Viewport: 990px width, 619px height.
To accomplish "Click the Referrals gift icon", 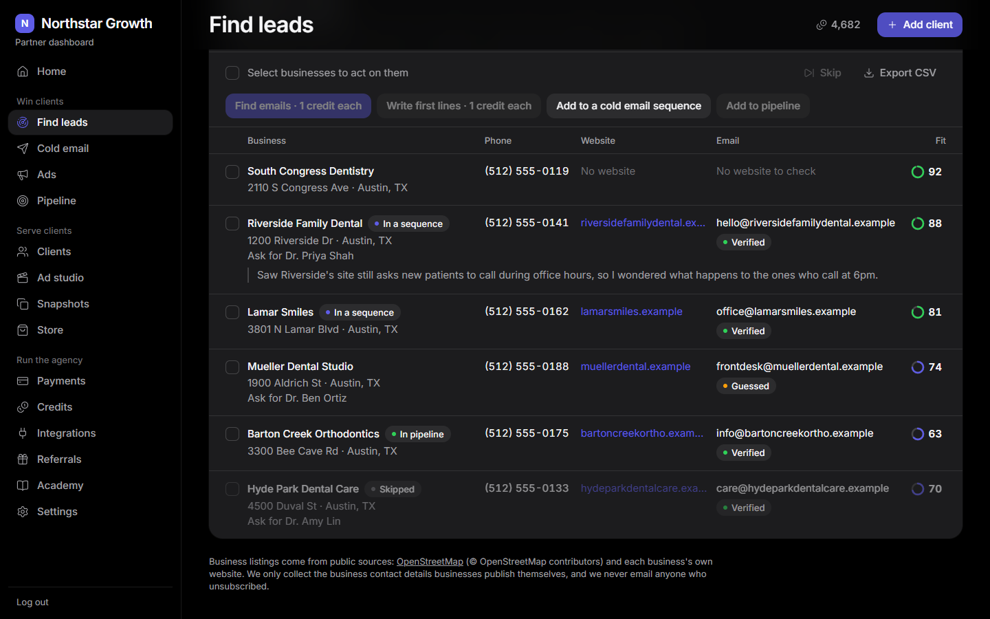I will (x=23, y=459).
